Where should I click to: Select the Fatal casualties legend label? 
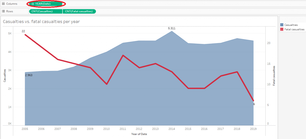[x=294, y=29]
